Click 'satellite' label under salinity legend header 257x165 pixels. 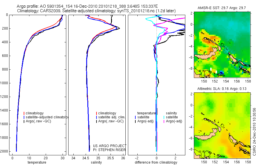coord(172,117)
